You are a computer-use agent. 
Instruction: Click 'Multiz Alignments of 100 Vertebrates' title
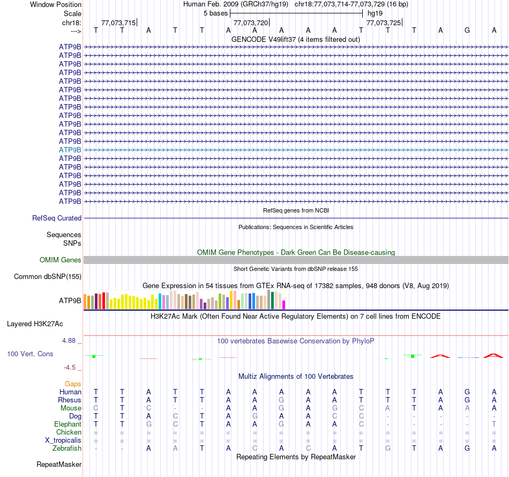point(296,377)
